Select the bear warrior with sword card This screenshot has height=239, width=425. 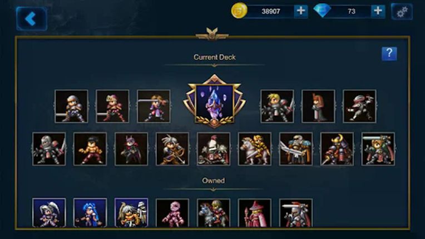(378, 149)
